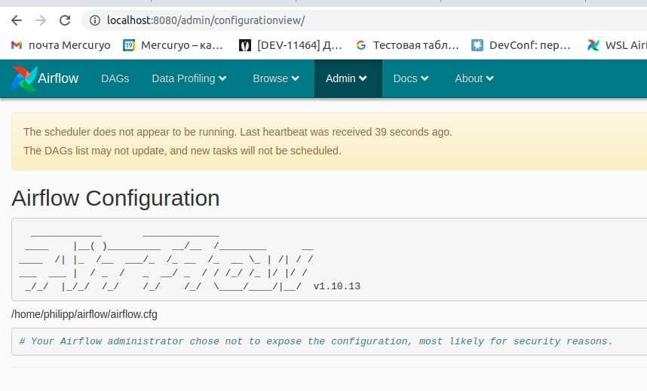Click the 'scheduler does not appear to be running' warning
The height and width of the screenshot is (391, 647).
238,132
